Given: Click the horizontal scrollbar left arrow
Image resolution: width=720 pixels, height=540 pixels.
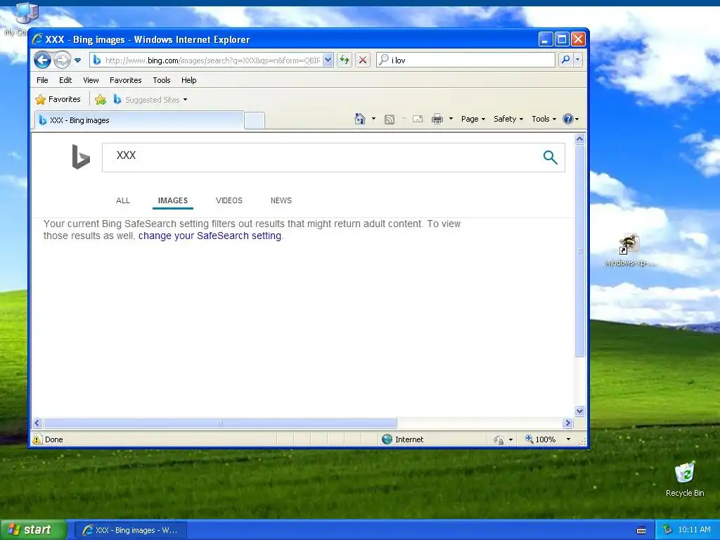Looking at the screenshot, I should (38, 423).
